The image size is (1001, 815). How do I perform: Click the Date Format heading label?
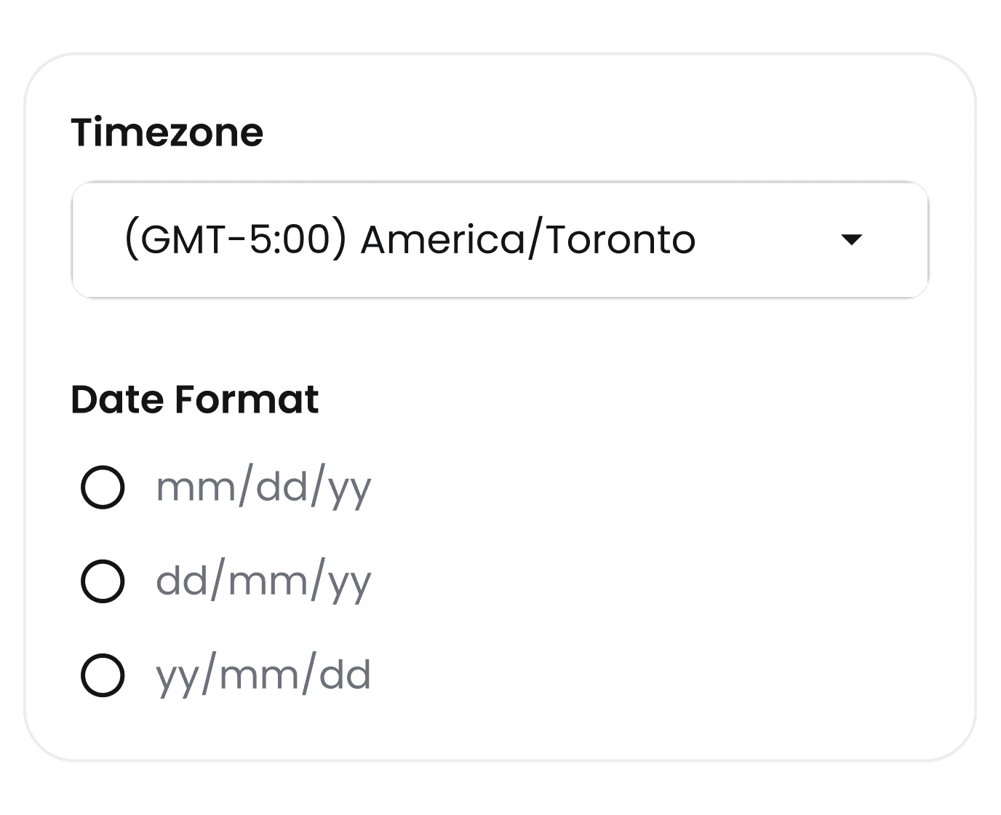195,399
